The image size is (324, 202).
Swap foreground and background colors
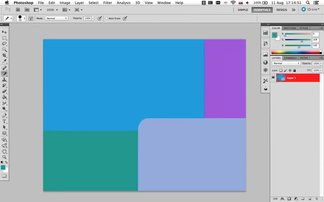(x=6, y=162)
